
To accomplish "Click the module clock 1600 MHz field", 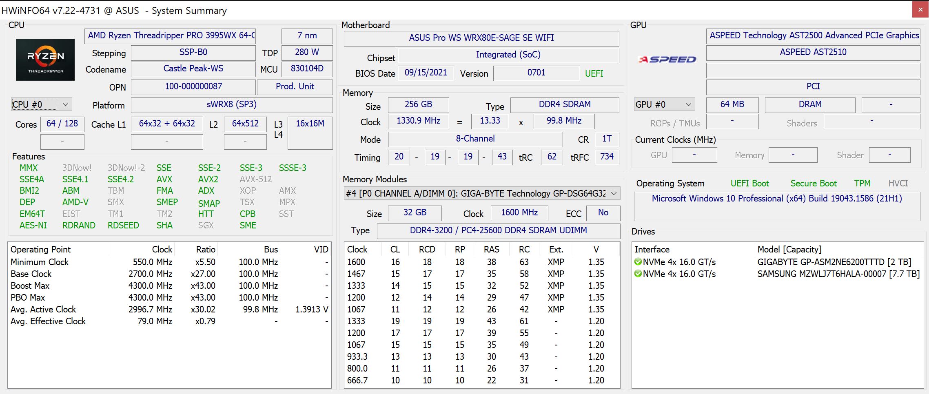I will (519, 212).
